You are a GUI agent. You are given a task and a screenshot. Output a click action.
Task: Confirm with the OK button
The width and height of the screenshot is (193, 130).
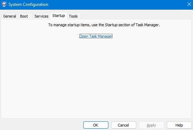coord(96,125)
